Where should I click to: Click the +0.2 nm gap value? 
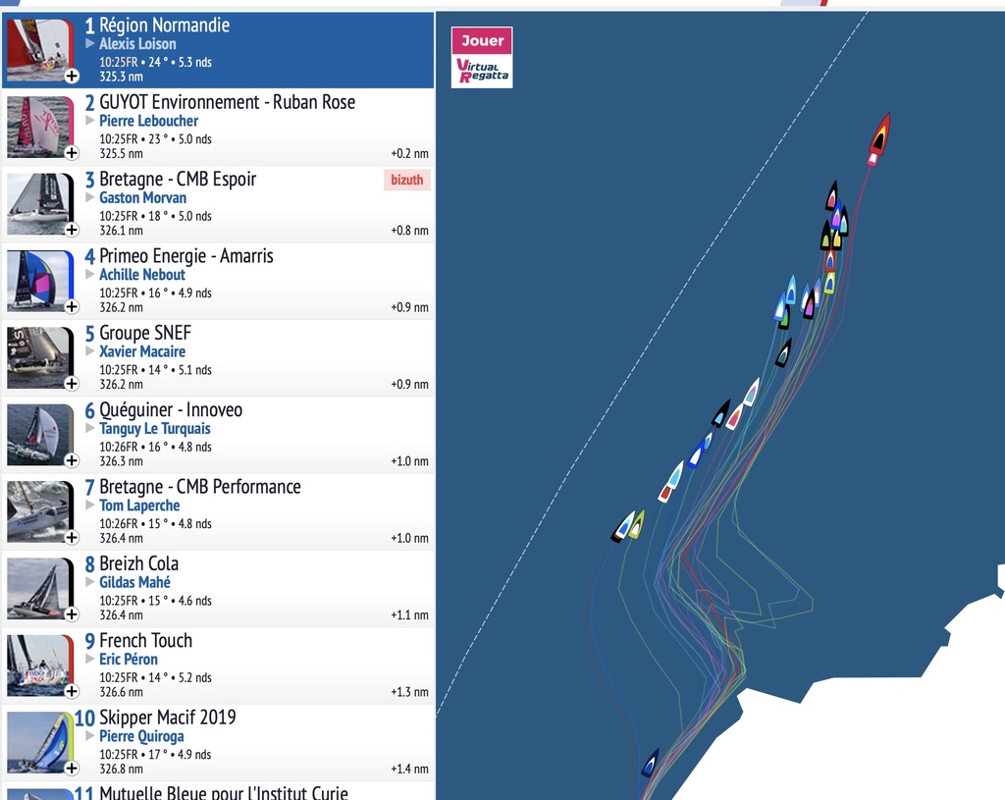point(409,153)
